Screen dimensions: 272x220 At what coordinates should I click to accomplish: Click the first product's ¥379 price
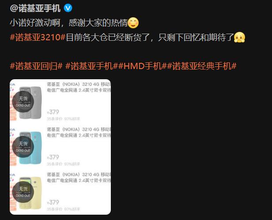53,112
